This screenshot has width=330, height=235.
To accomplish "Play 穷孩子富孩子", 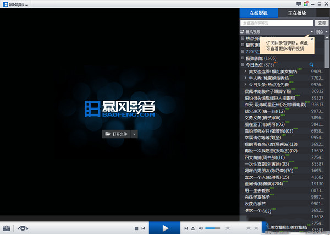I will point(257,197).
